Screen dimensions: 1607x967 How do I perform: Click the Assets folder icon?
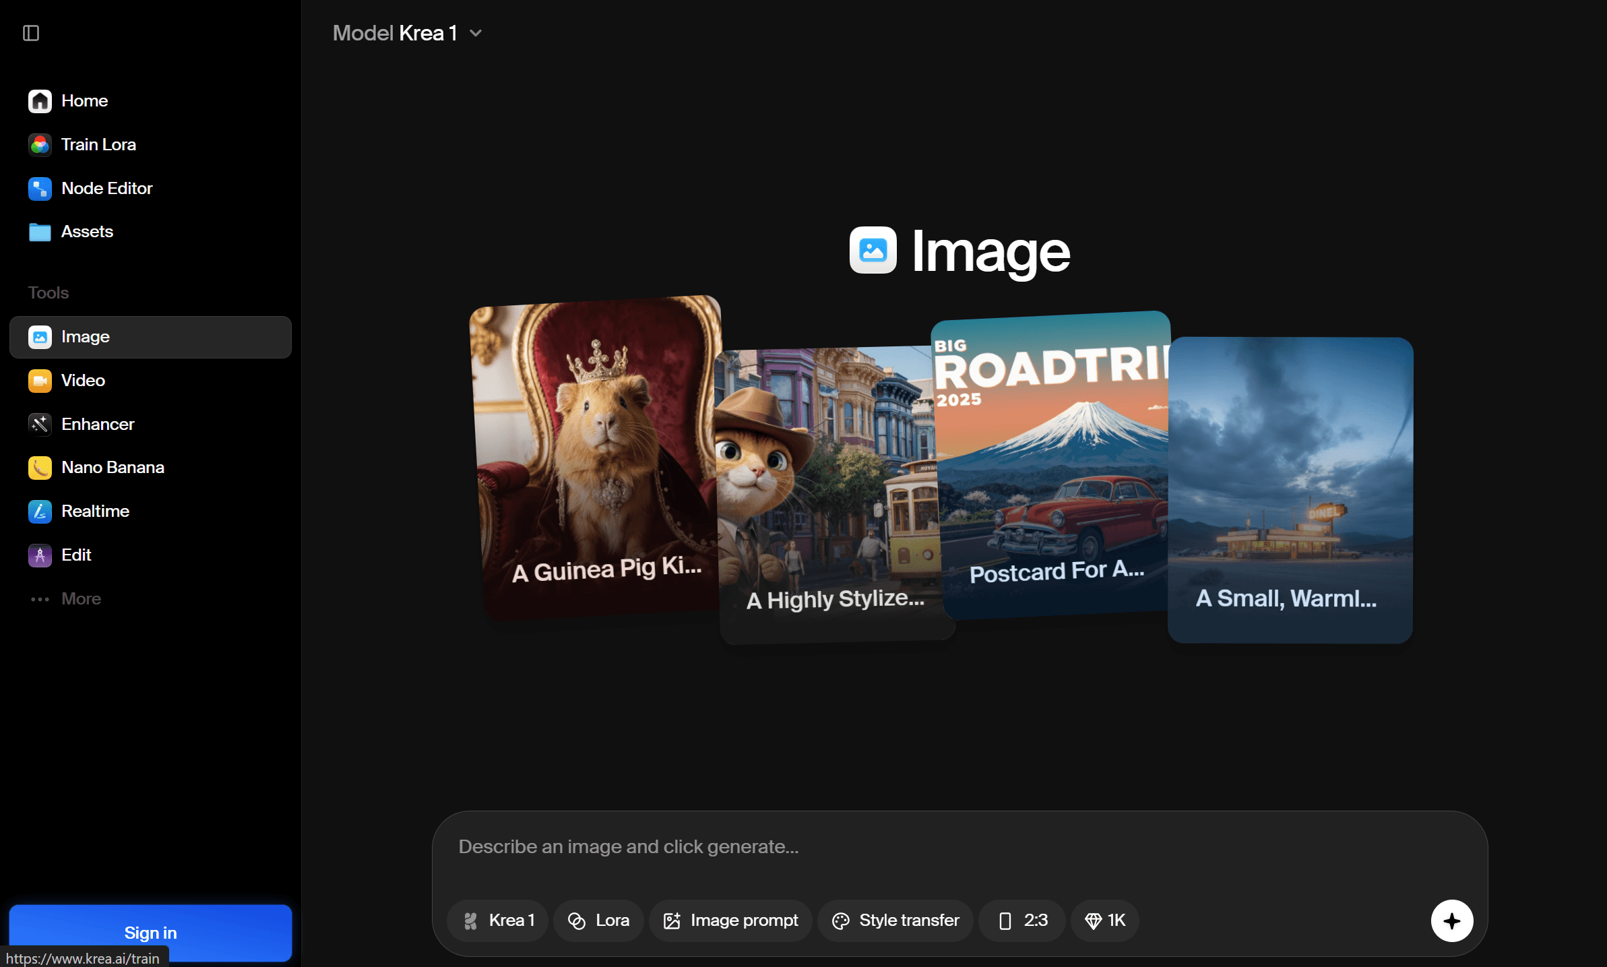tap(40, 232)
